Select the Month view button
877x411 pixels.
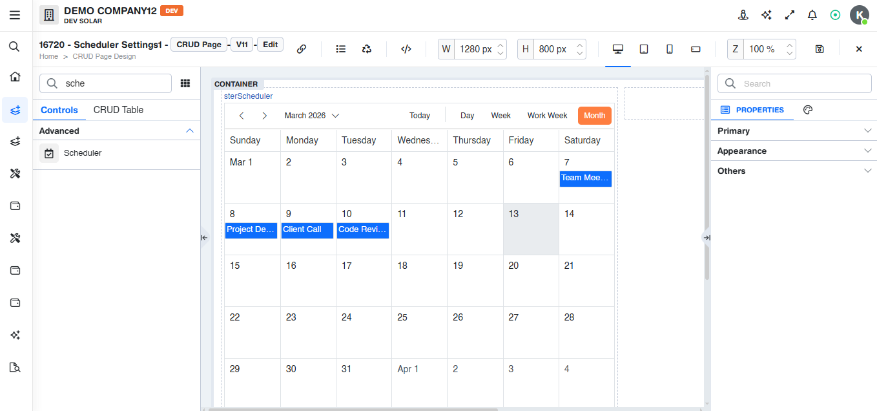pos(595,116)
